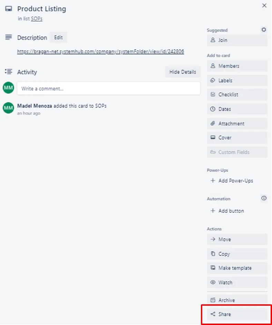Image resolution: width=272 pixels, height=325 pixels.
Task: Click the Suggested settings gear icon
Action: 264,30
